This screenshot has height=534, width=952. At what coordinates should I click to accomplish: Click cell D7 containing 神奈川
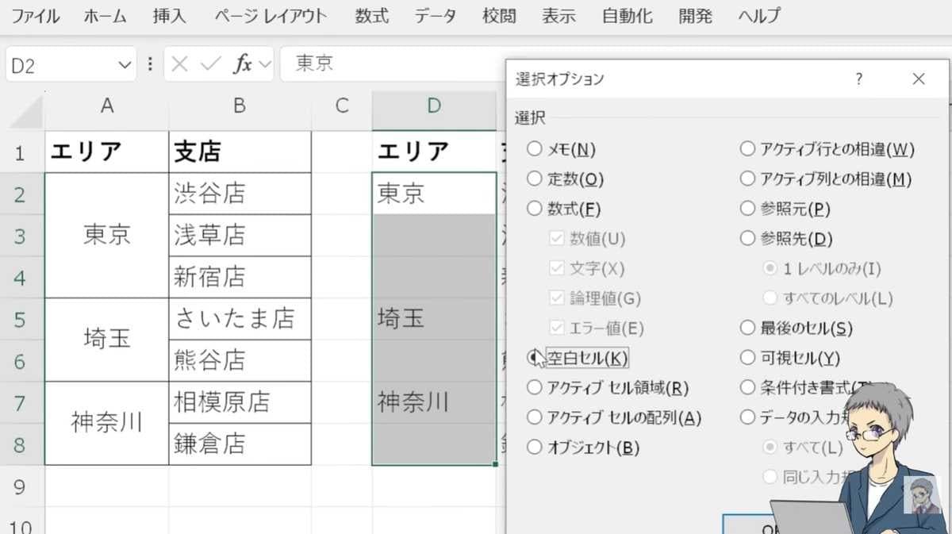(x=433, y=402)
